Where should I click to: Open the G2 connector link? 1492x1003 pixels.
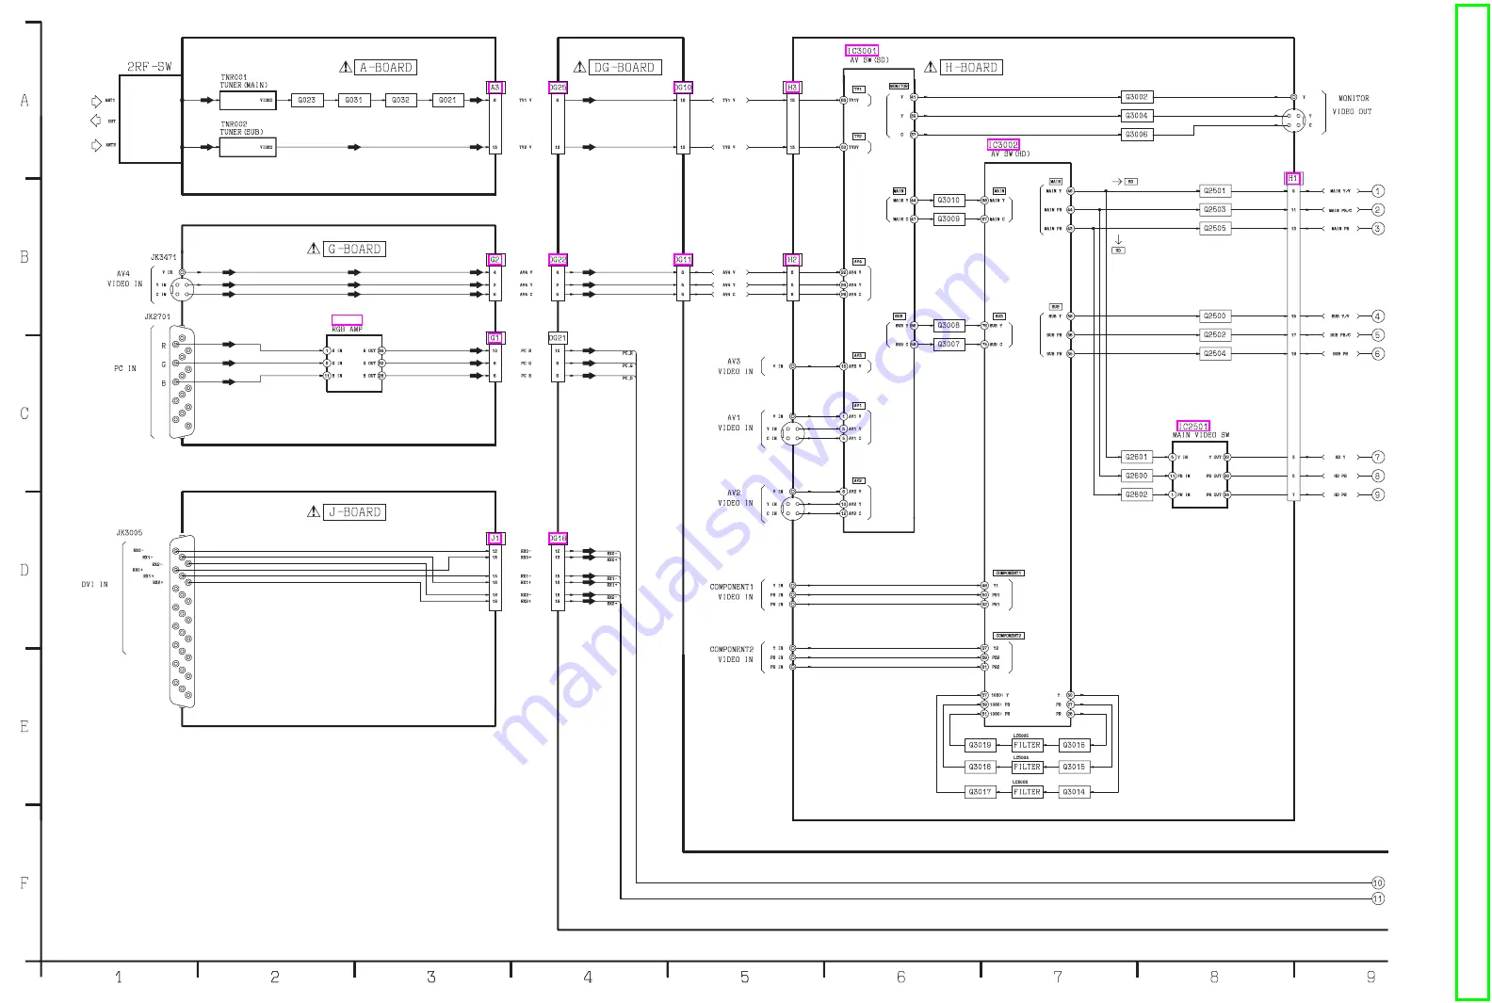coord(495,260)
